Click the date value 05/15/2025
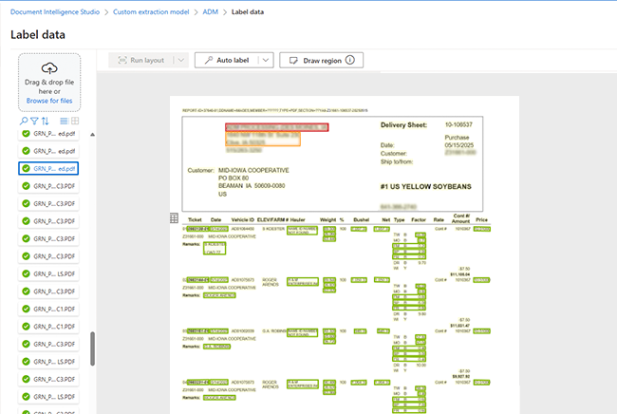Image resolution: width=617 pixels, height=414 pixels. [x=459, y=145]
